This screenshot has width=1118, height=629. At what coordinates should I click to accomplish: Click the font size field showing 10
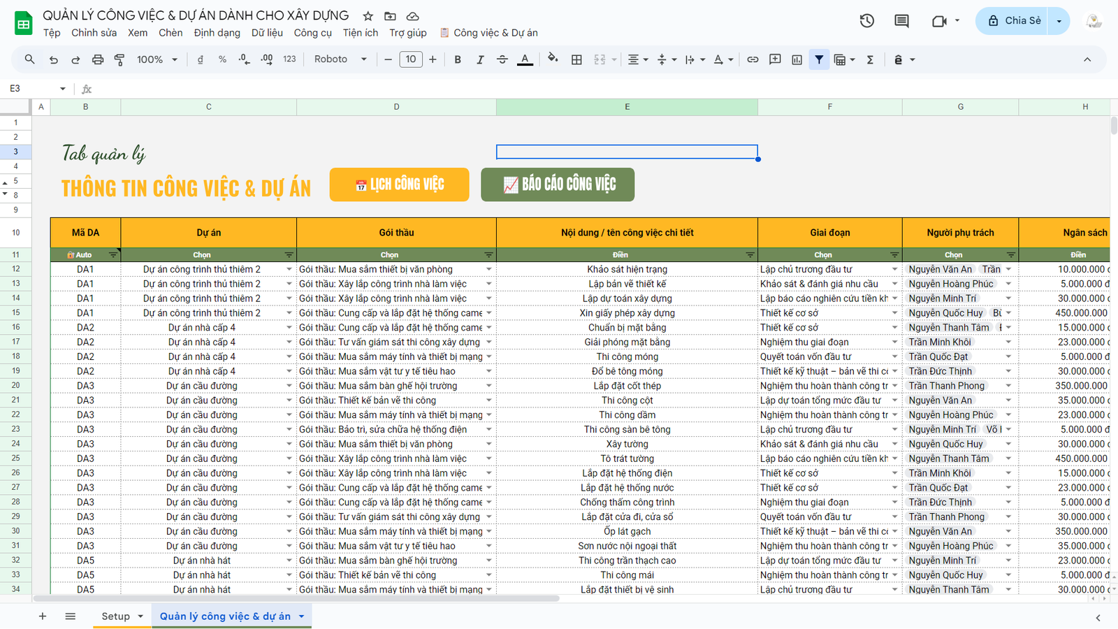pyautogui.click(x=411, y=60)
